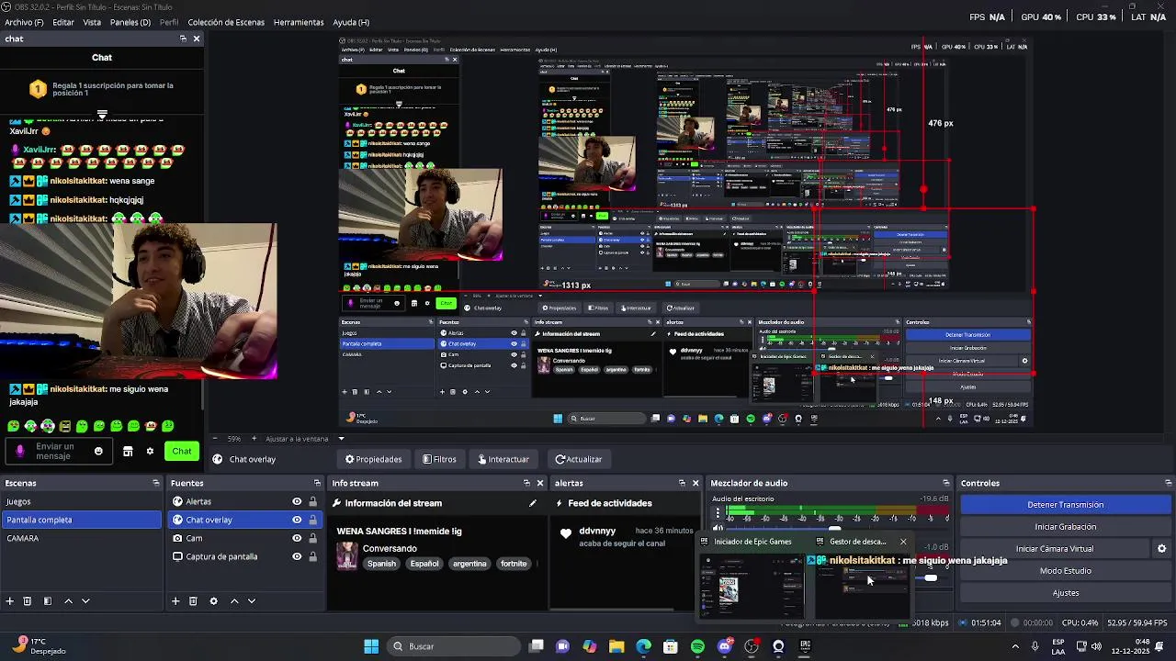This screenshot has height=661, width=1176.
Task: Open Filtros for Chat overlay
Action: [x=440, y=459]
